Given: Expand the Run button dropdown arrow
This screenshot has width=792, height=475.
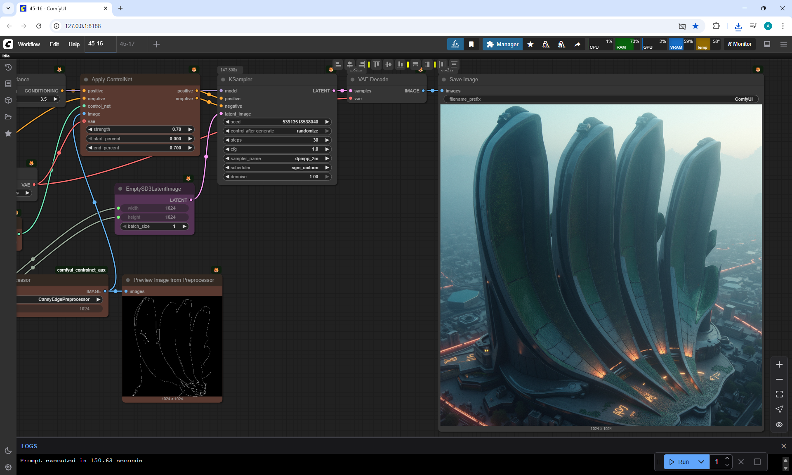Looking at the screenshot, I should click(x=701, y=462).
